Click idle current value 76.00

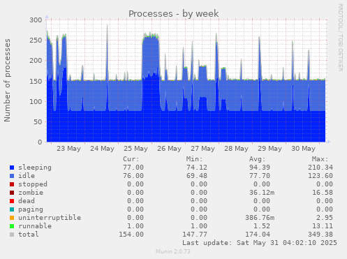133,176
